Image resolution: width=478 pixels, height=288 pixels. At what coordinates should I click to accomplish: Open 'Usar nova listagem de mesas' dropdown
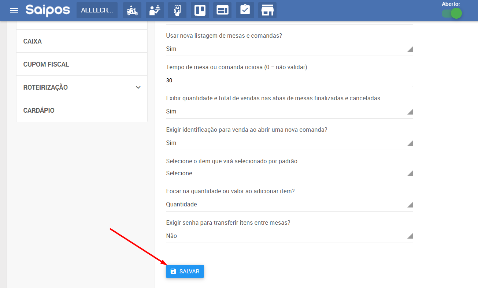[x=289, y=49]
